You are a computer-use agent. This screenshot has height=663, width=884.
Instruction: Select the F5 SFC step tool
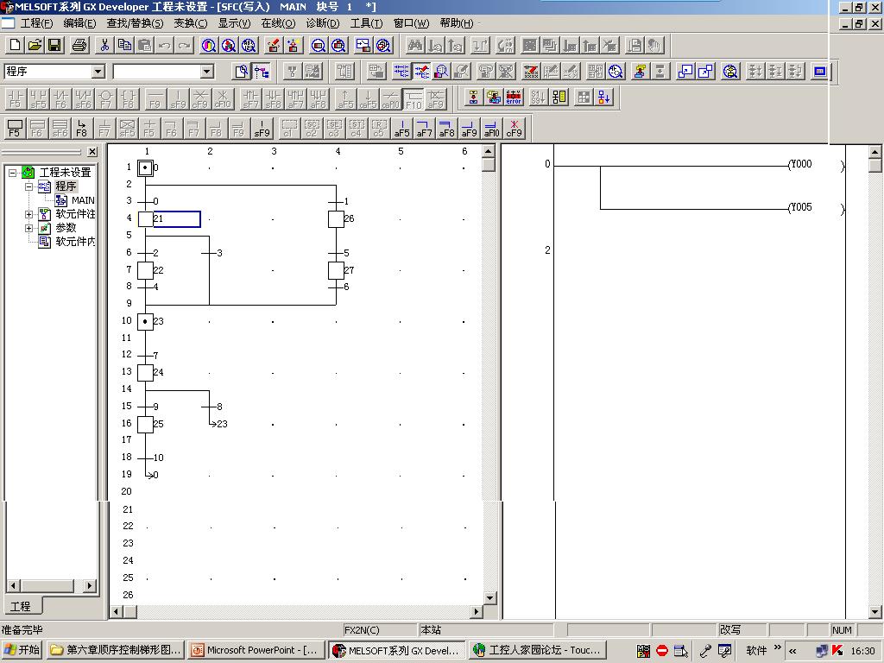coord(15,129)
